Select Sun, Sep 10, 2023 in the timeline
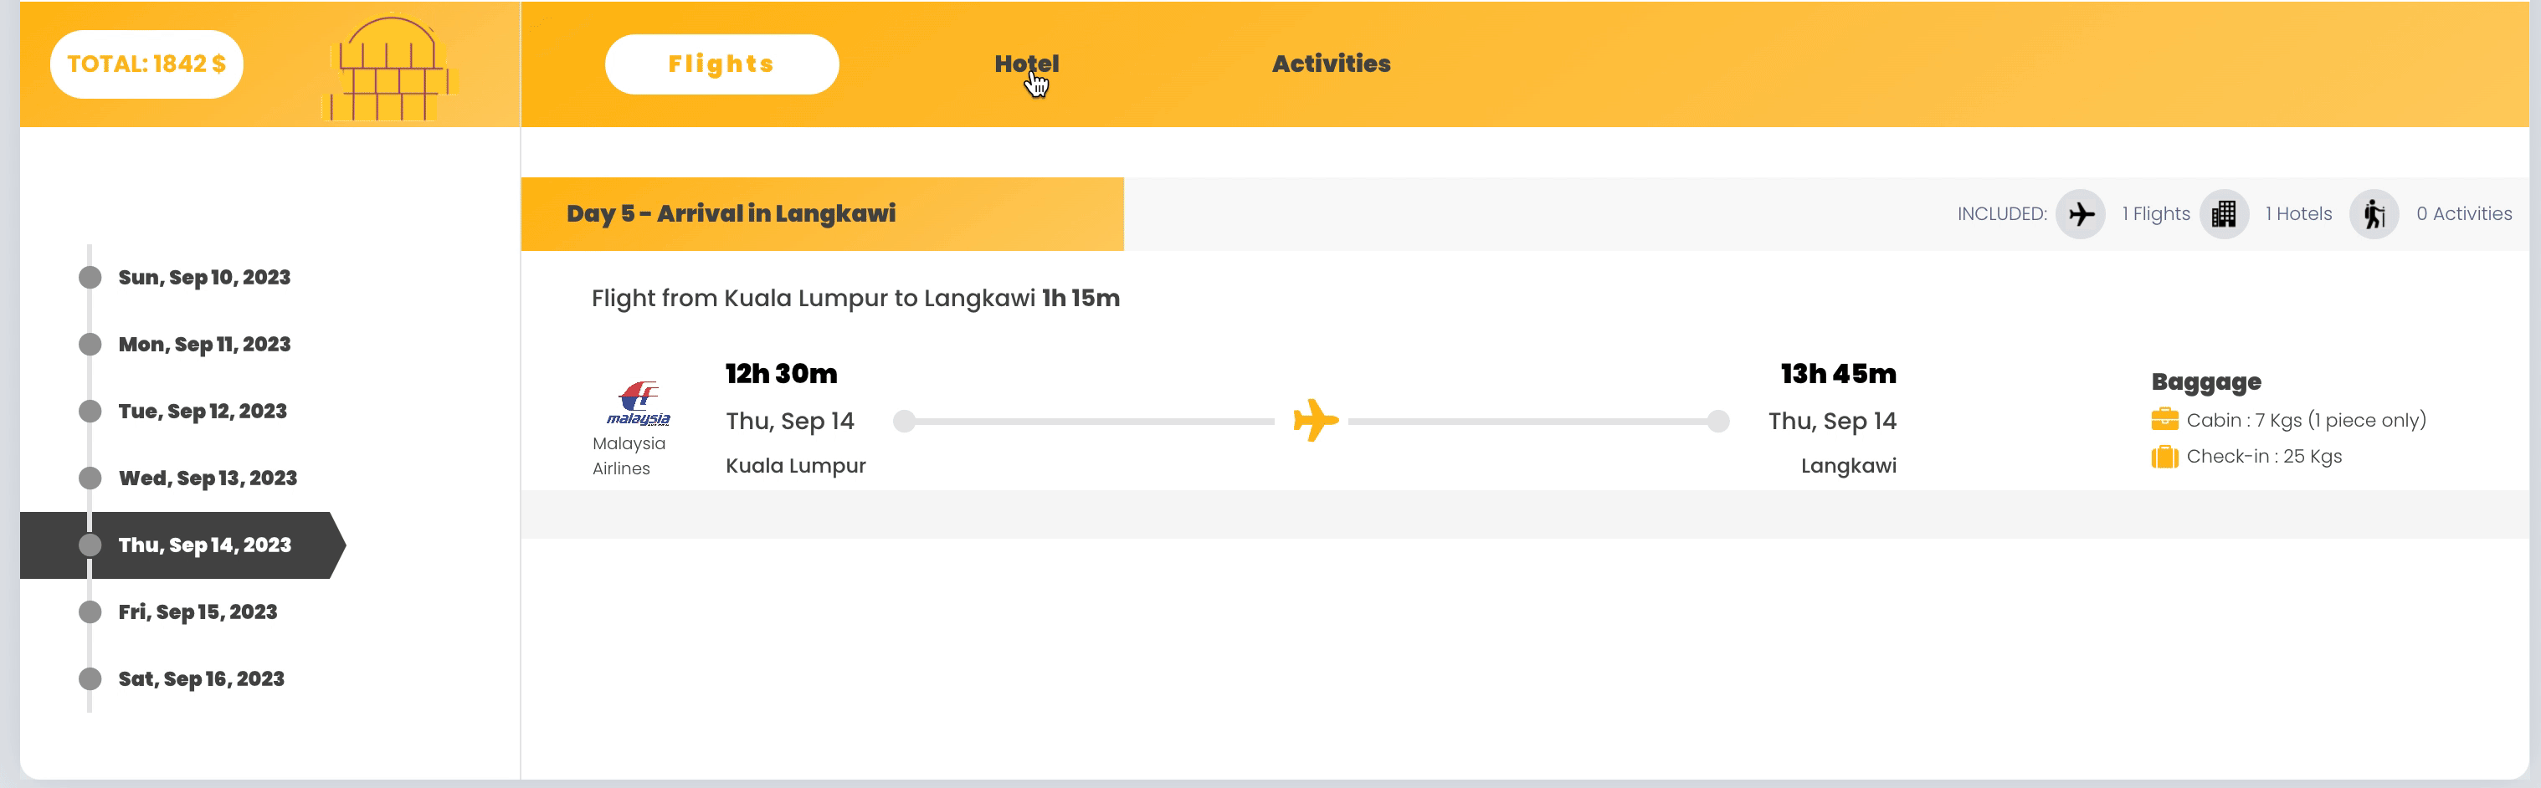The height and width of the screenshot is (788, 2541). click(x=204, y=277)
